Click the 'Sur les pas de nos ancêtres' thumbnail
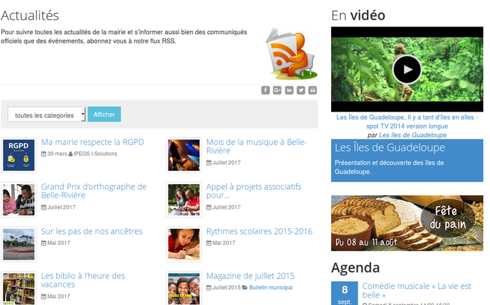Screen dimensions: 490x305 [19, 244]
